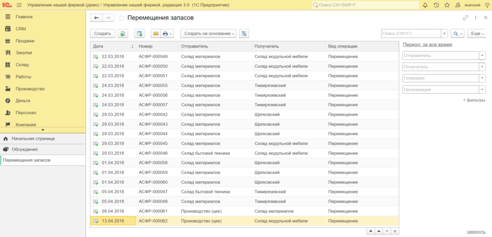Jump to last row of list
This screenshot has width=492, height=237.
point(395,231)
